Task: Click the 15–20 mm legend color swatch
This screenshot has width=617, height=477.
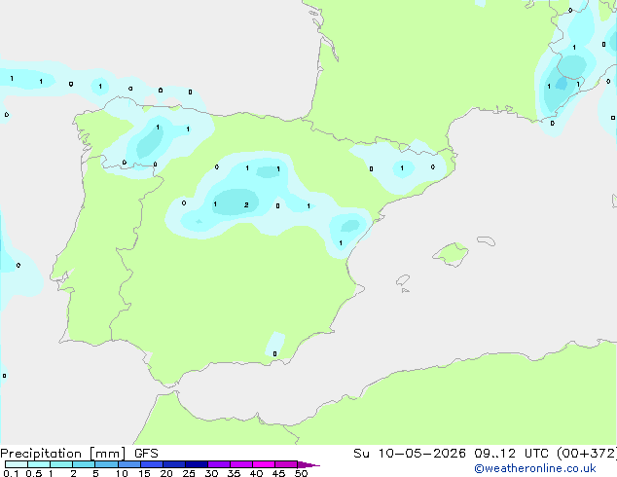Action: pos(151,464)
